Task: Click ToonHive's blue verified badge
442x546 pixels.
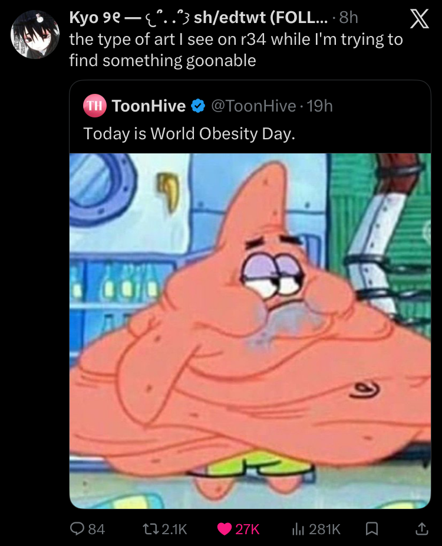Action: tap(198, 106)
